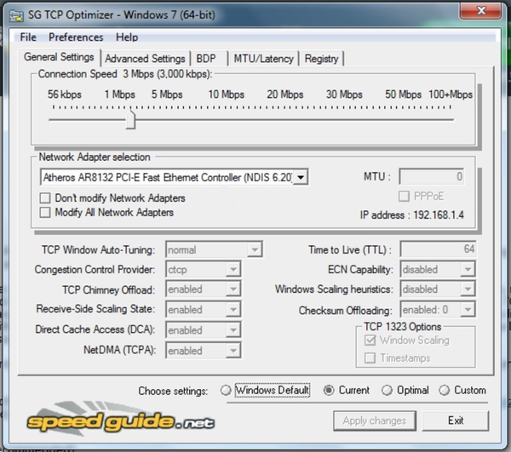
Task: Select the Optimal settings radio button
Action: pyautogui.click(x=387, y=390)
